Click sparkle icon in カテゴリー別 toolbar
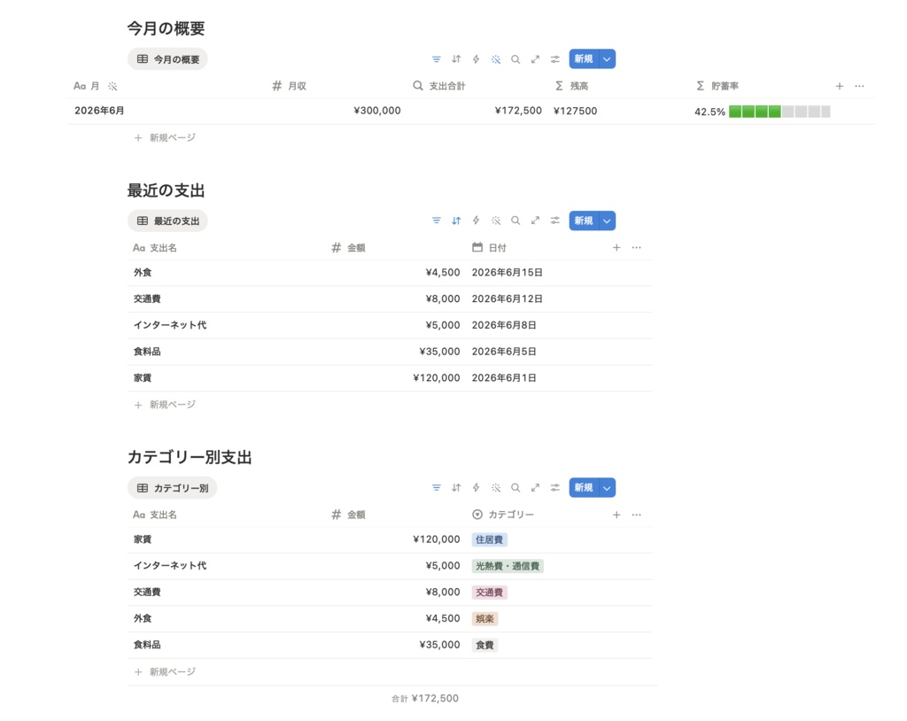This screenshot has height=721, width=907. click(496, 488)
